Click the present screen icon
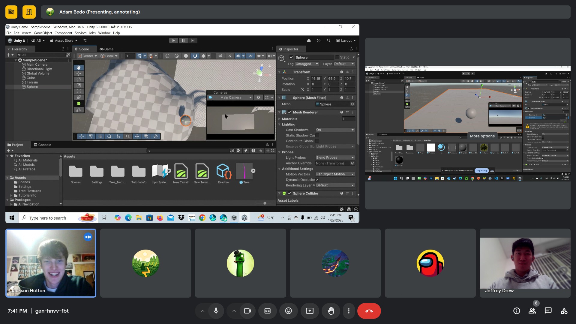Screen dimensions: 576x324 310,311
